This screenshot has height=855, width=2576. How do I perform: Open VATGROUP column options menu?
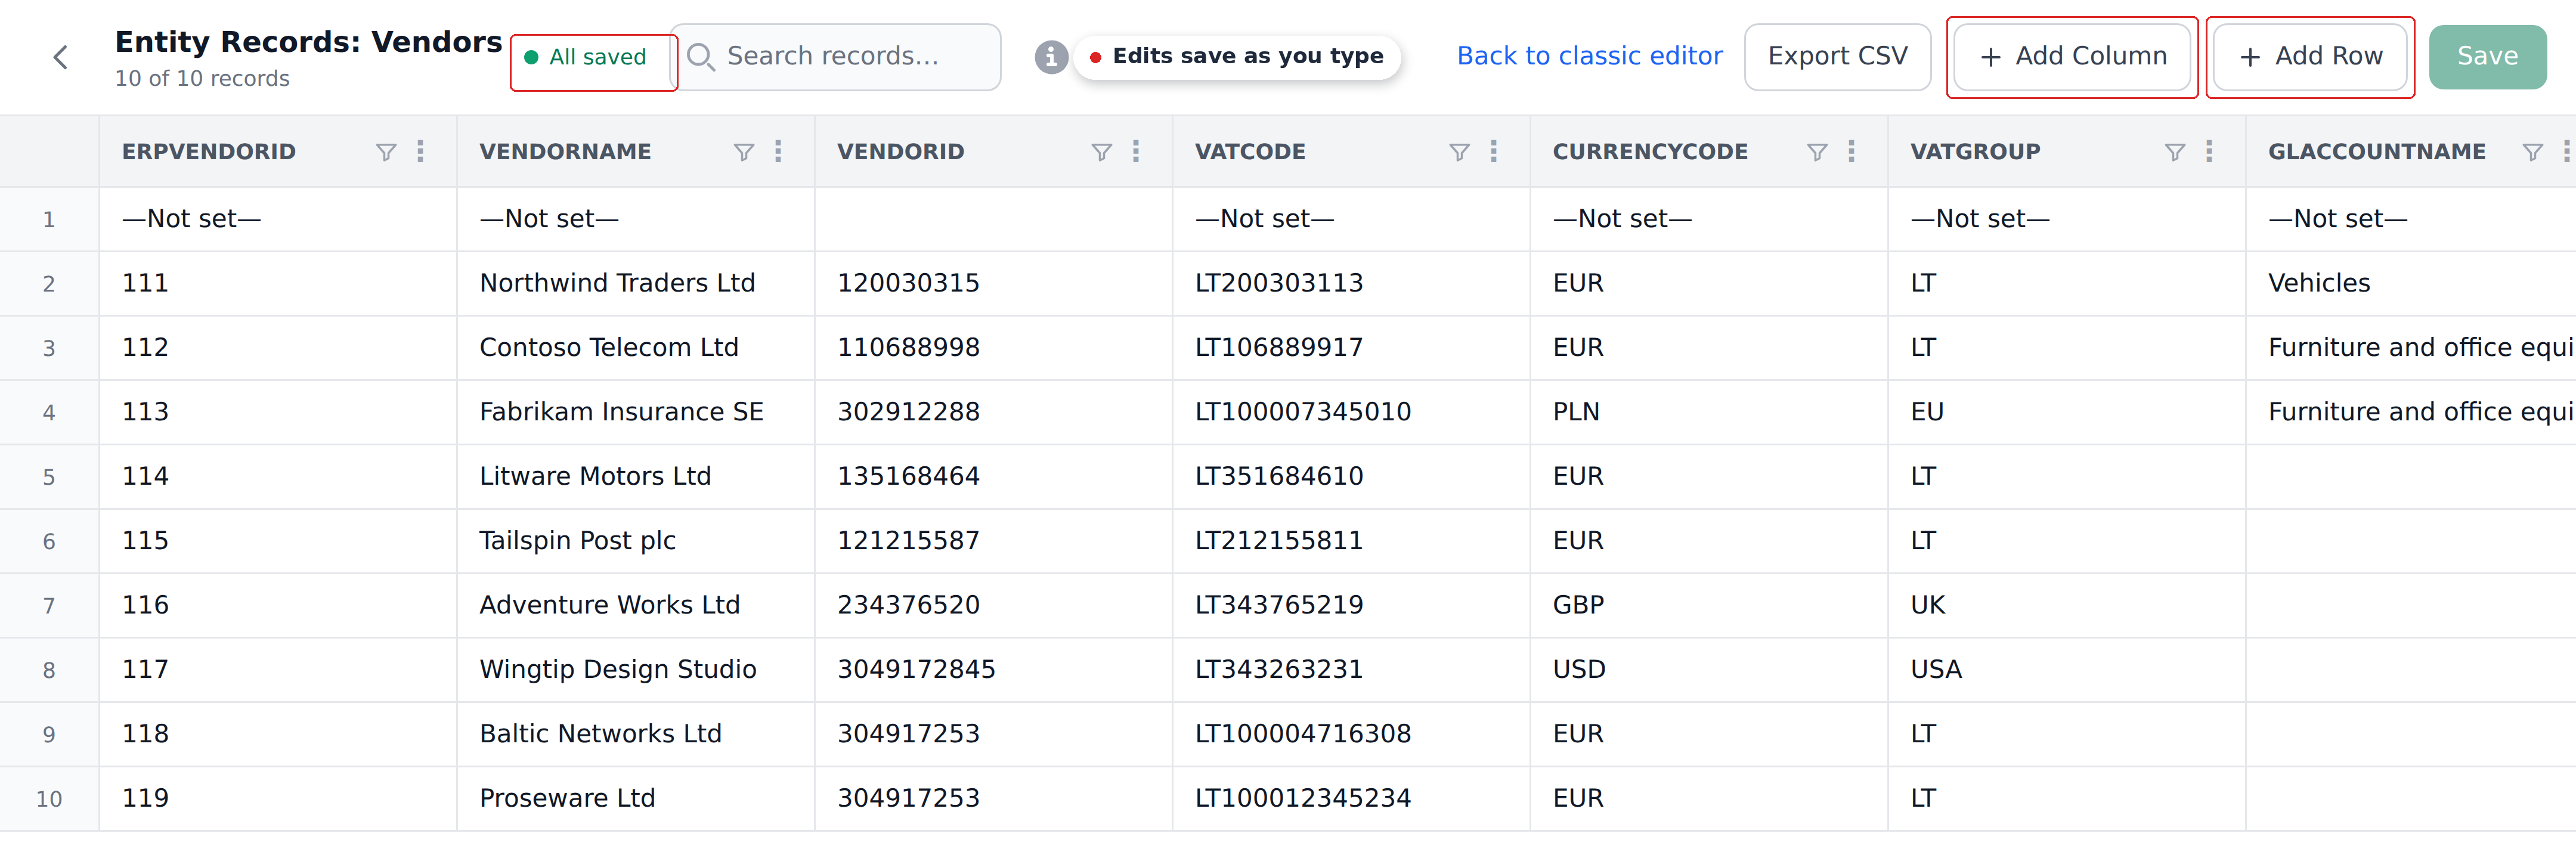(2210, 152)
